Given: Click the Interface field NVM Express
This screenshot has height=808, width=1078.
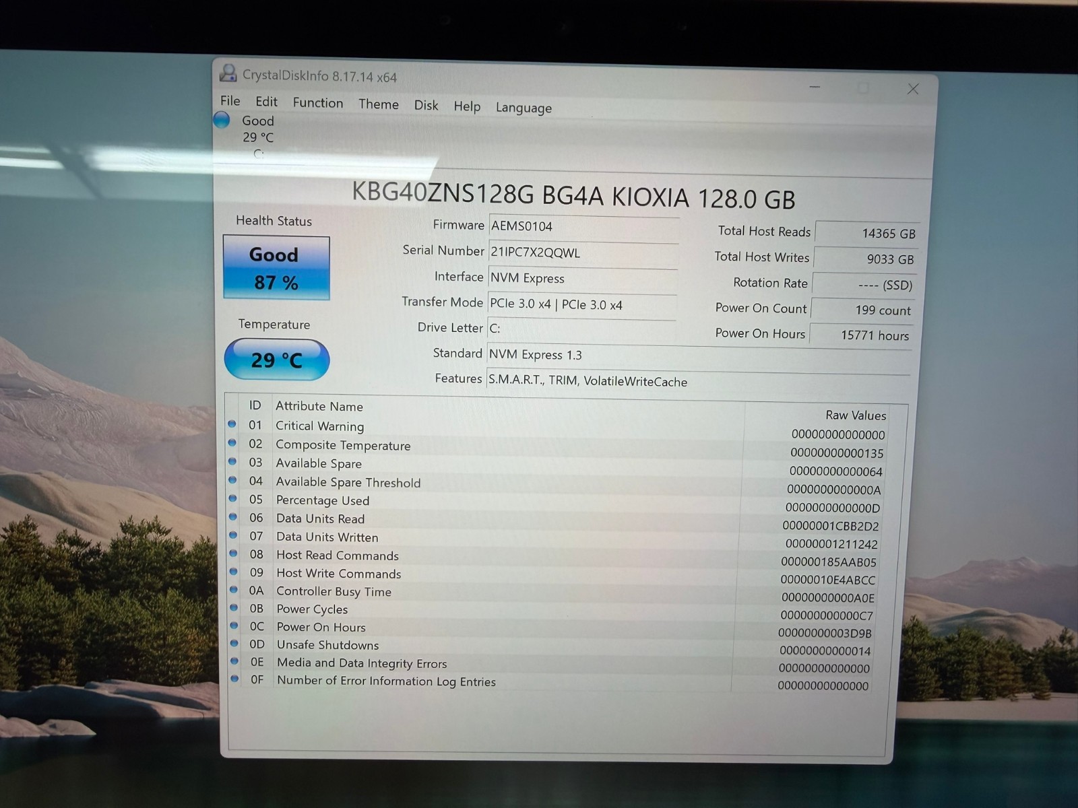Looking at the screenshot, I should click(582, 278).
